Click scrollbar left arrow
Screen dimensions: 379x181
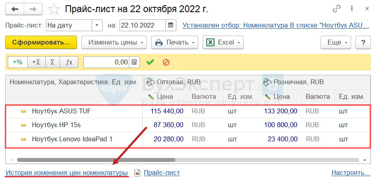tap(11, 160)
